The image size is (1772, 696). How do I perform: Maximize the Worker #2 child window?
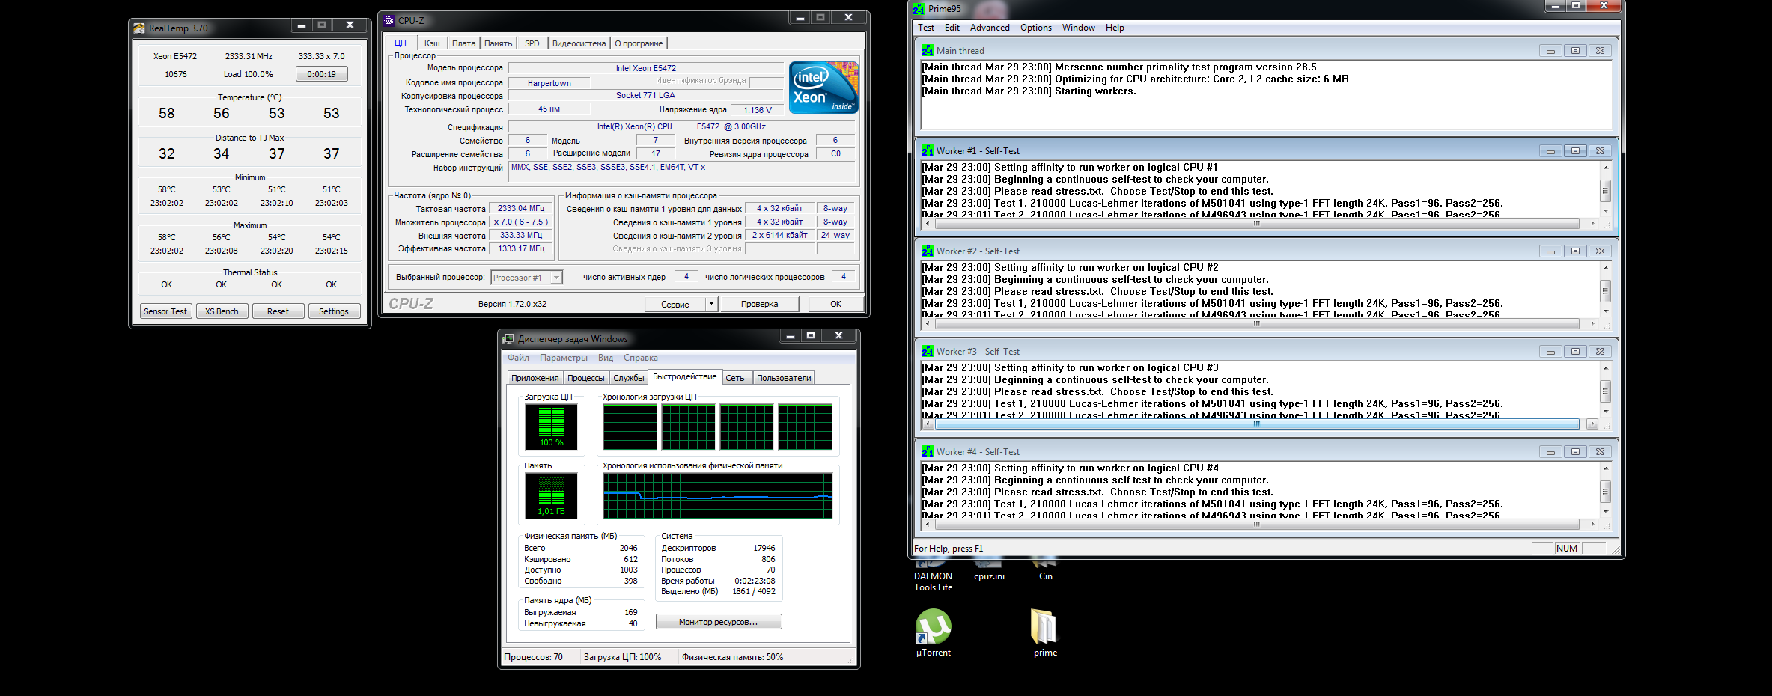point(1575,251)
